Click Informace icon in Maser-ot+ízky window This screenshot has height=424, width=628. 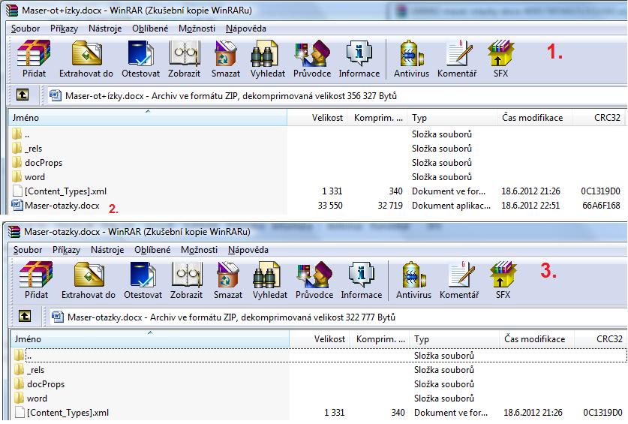click(359, 59)
